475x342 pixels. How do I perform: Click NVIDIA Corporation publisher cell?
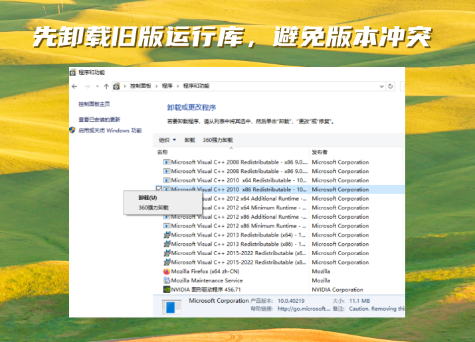tap(337, 290)
